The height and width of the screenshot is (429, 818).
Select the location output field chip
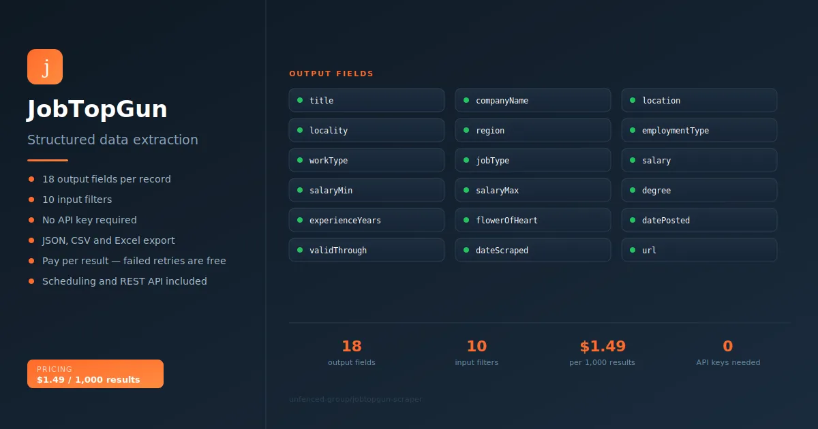click(699, 100)
